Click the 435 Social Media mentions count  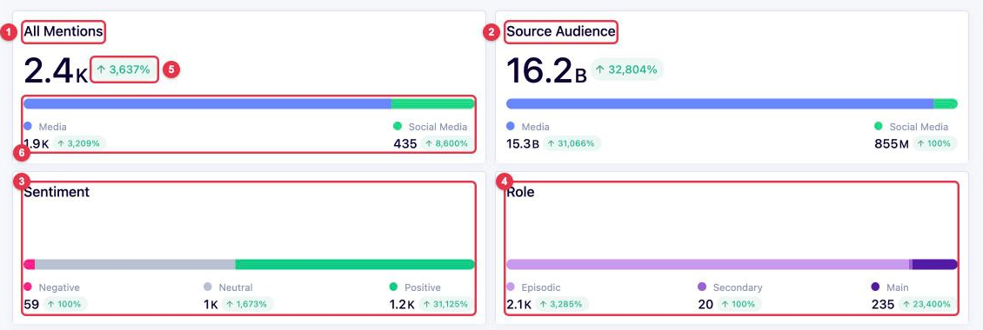405,143
